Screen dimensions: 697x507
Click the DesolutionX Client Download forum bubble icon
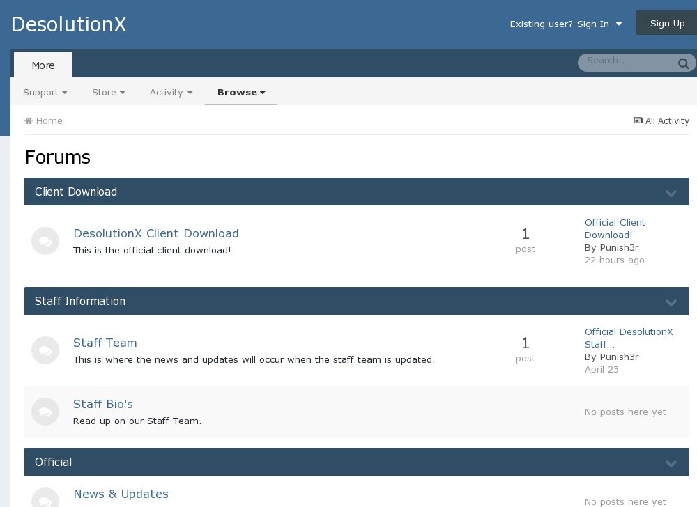(45, 241)
